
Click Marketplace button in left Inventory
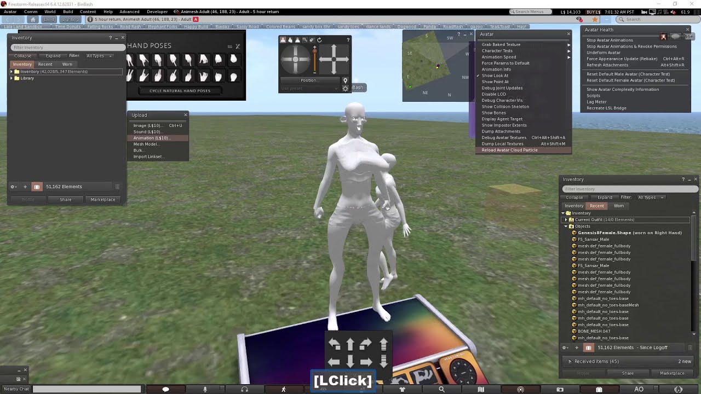tap(103, 200)
